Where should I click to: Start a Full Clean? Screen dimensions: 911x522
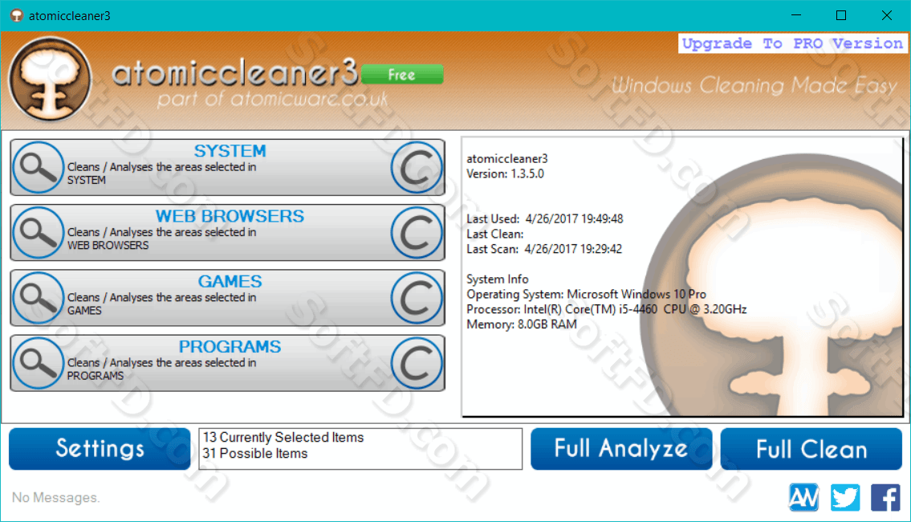(x=811, y=449)
